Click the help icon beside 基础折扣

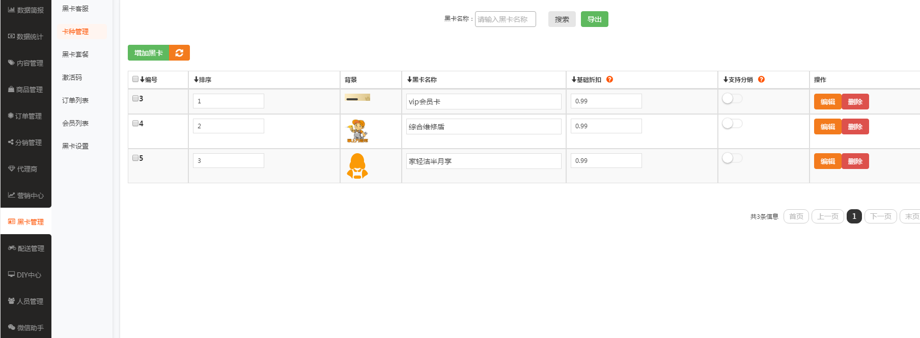[609, 79]
